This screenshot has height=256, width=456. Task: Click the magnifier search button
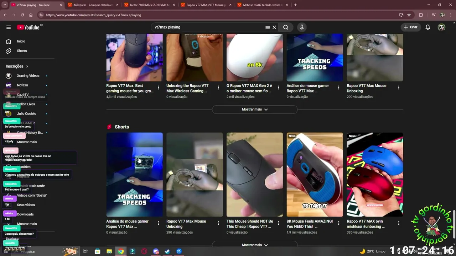tap(286, 27)
